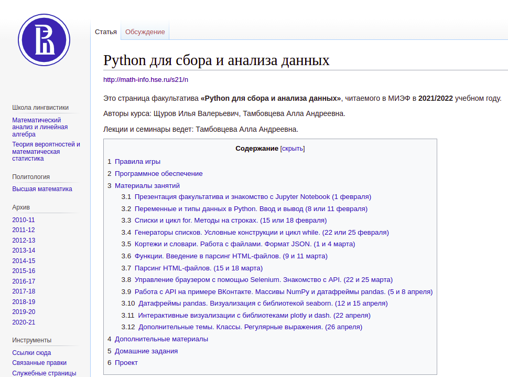Screen dimensions: 508x377
Task: Go to the Правила игры section
Action: (x=137, y=162)
